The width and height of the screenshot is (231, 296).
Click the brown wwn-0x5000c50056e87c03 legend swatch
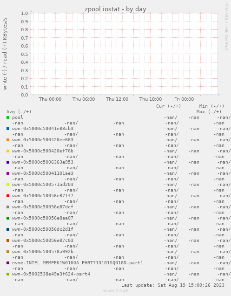coord(8,241)
